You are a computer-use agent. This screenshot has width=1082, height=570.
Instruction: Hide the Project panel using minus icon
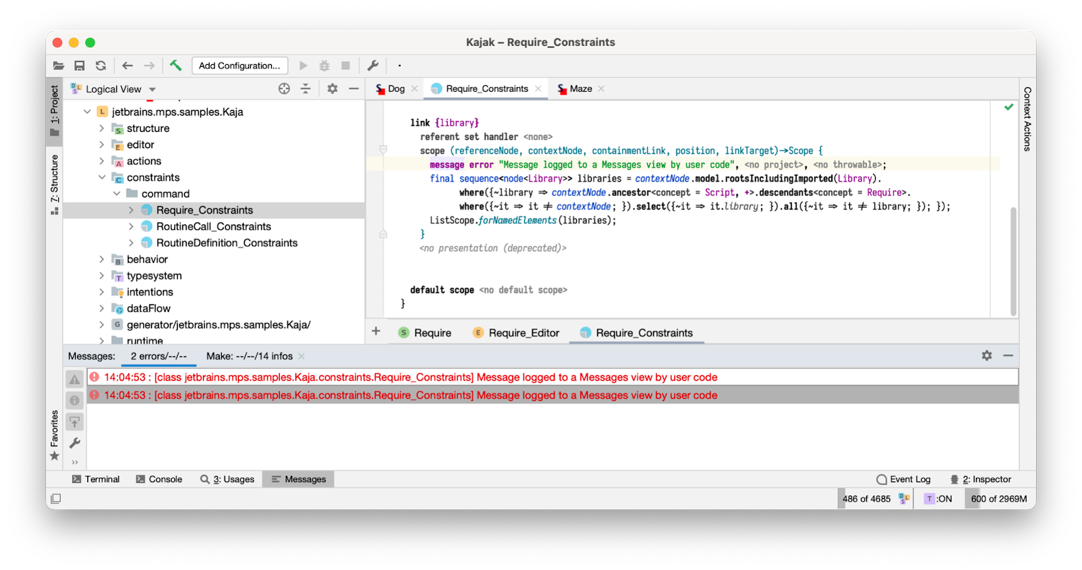coord(354,89)
